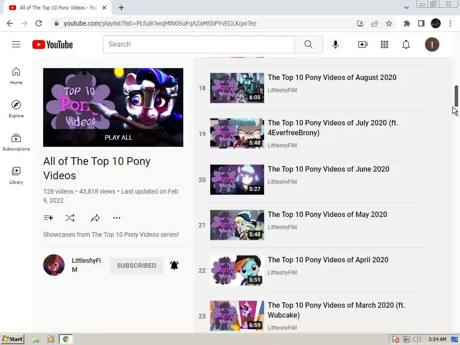Click Chrome in the taskbar

[x=66, y=340]
